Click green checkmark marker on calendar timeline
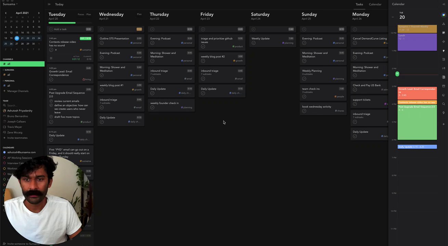 (397, 74)
